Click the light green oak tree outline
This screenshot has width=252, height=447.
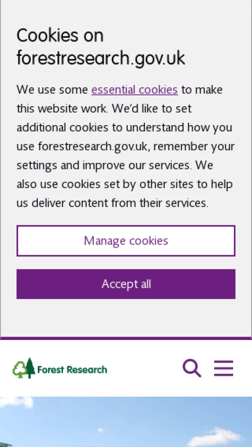(19, 370)
